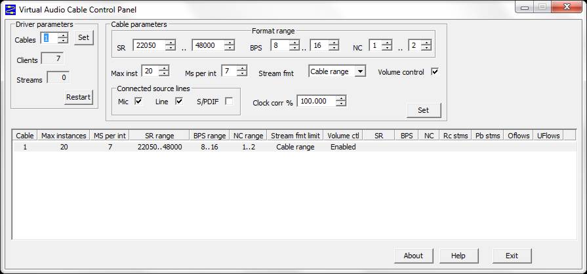Click the Restart button
The height and width of the screenshot is (274, 587).
point(78,97)
